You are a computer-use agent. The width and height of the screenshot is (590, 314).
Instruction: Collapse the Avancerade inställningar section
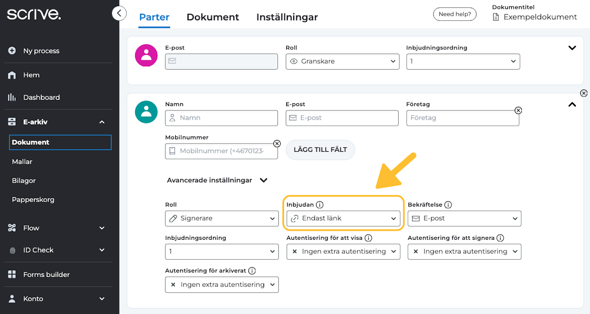coord(264,180)
